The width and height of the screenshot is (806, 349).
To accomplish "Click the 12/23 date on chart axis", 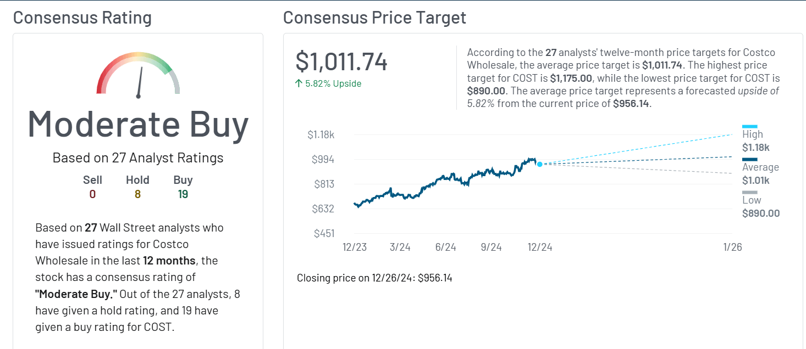I will click(x=355, y=247).
